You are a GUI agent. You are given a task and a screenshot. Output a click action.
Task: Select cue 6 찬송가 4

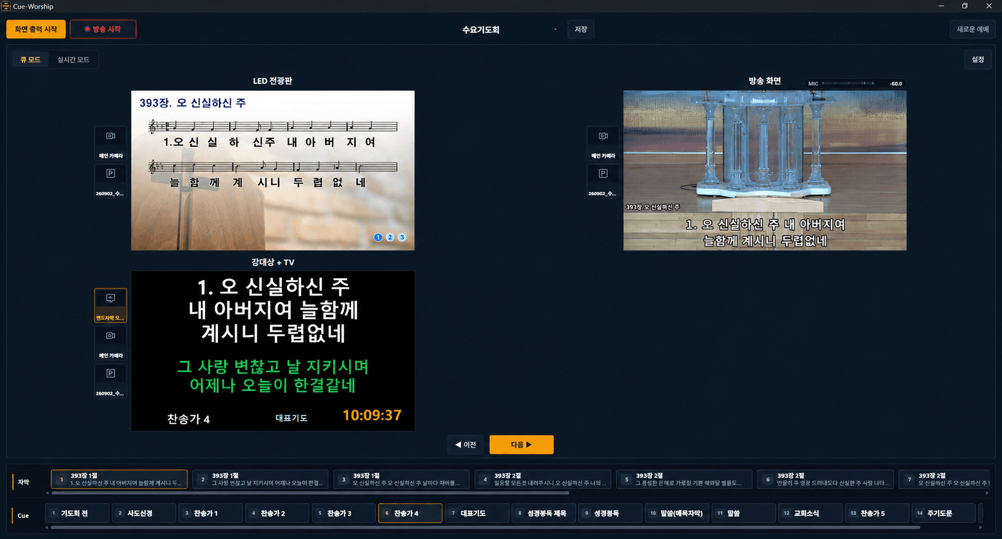tap(410, 513)
